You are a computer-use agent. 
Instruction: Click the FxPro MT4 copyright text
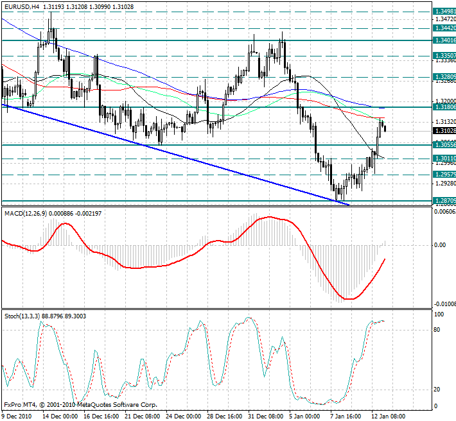[x=80, y=405]
